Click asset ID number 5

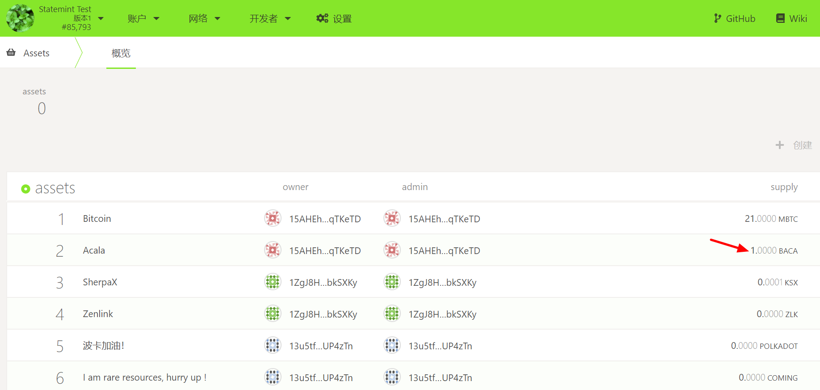coord(60,346)
